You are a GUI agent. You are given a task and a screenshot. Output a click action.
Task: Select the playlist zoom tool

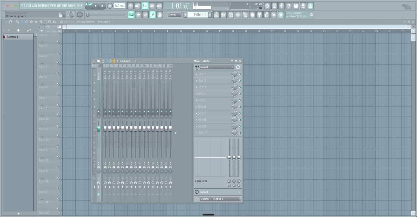tap(49, 22)
